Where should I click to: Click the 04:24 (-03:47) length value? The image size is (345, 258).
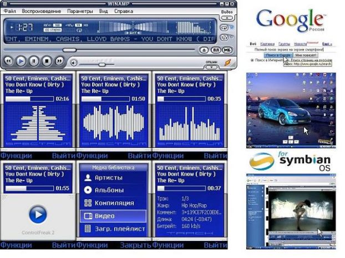point(196,219)
